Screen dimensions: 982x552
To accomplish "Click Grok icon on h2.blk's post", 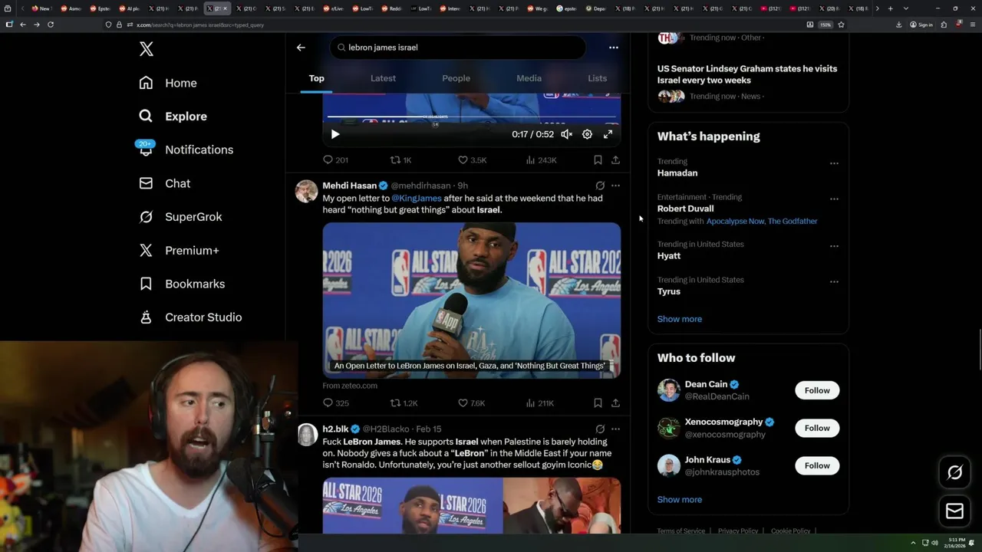I will point(600,429).
